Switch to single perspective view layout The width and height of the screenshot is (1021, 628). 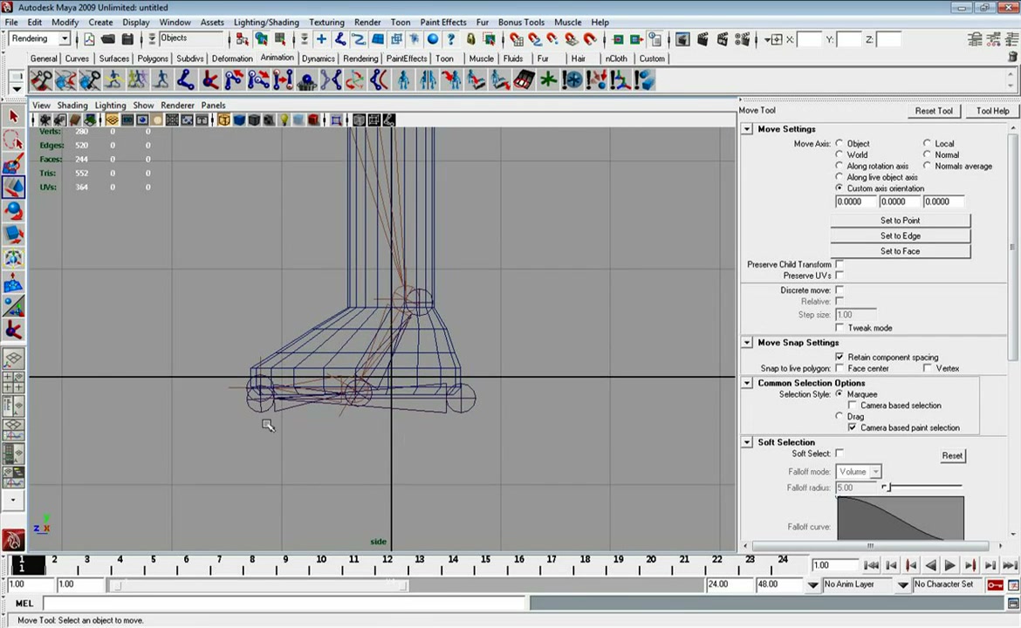[13, 358]
